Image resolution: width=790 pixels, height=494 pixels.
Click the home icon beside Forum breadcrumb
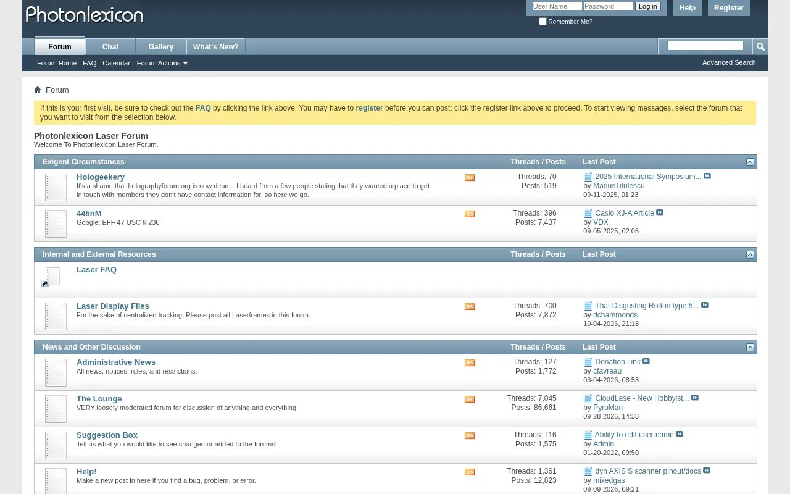38,90
